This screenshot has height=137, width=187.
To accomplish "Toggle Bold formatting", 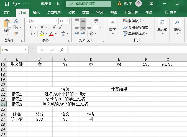I will point(30,27).
